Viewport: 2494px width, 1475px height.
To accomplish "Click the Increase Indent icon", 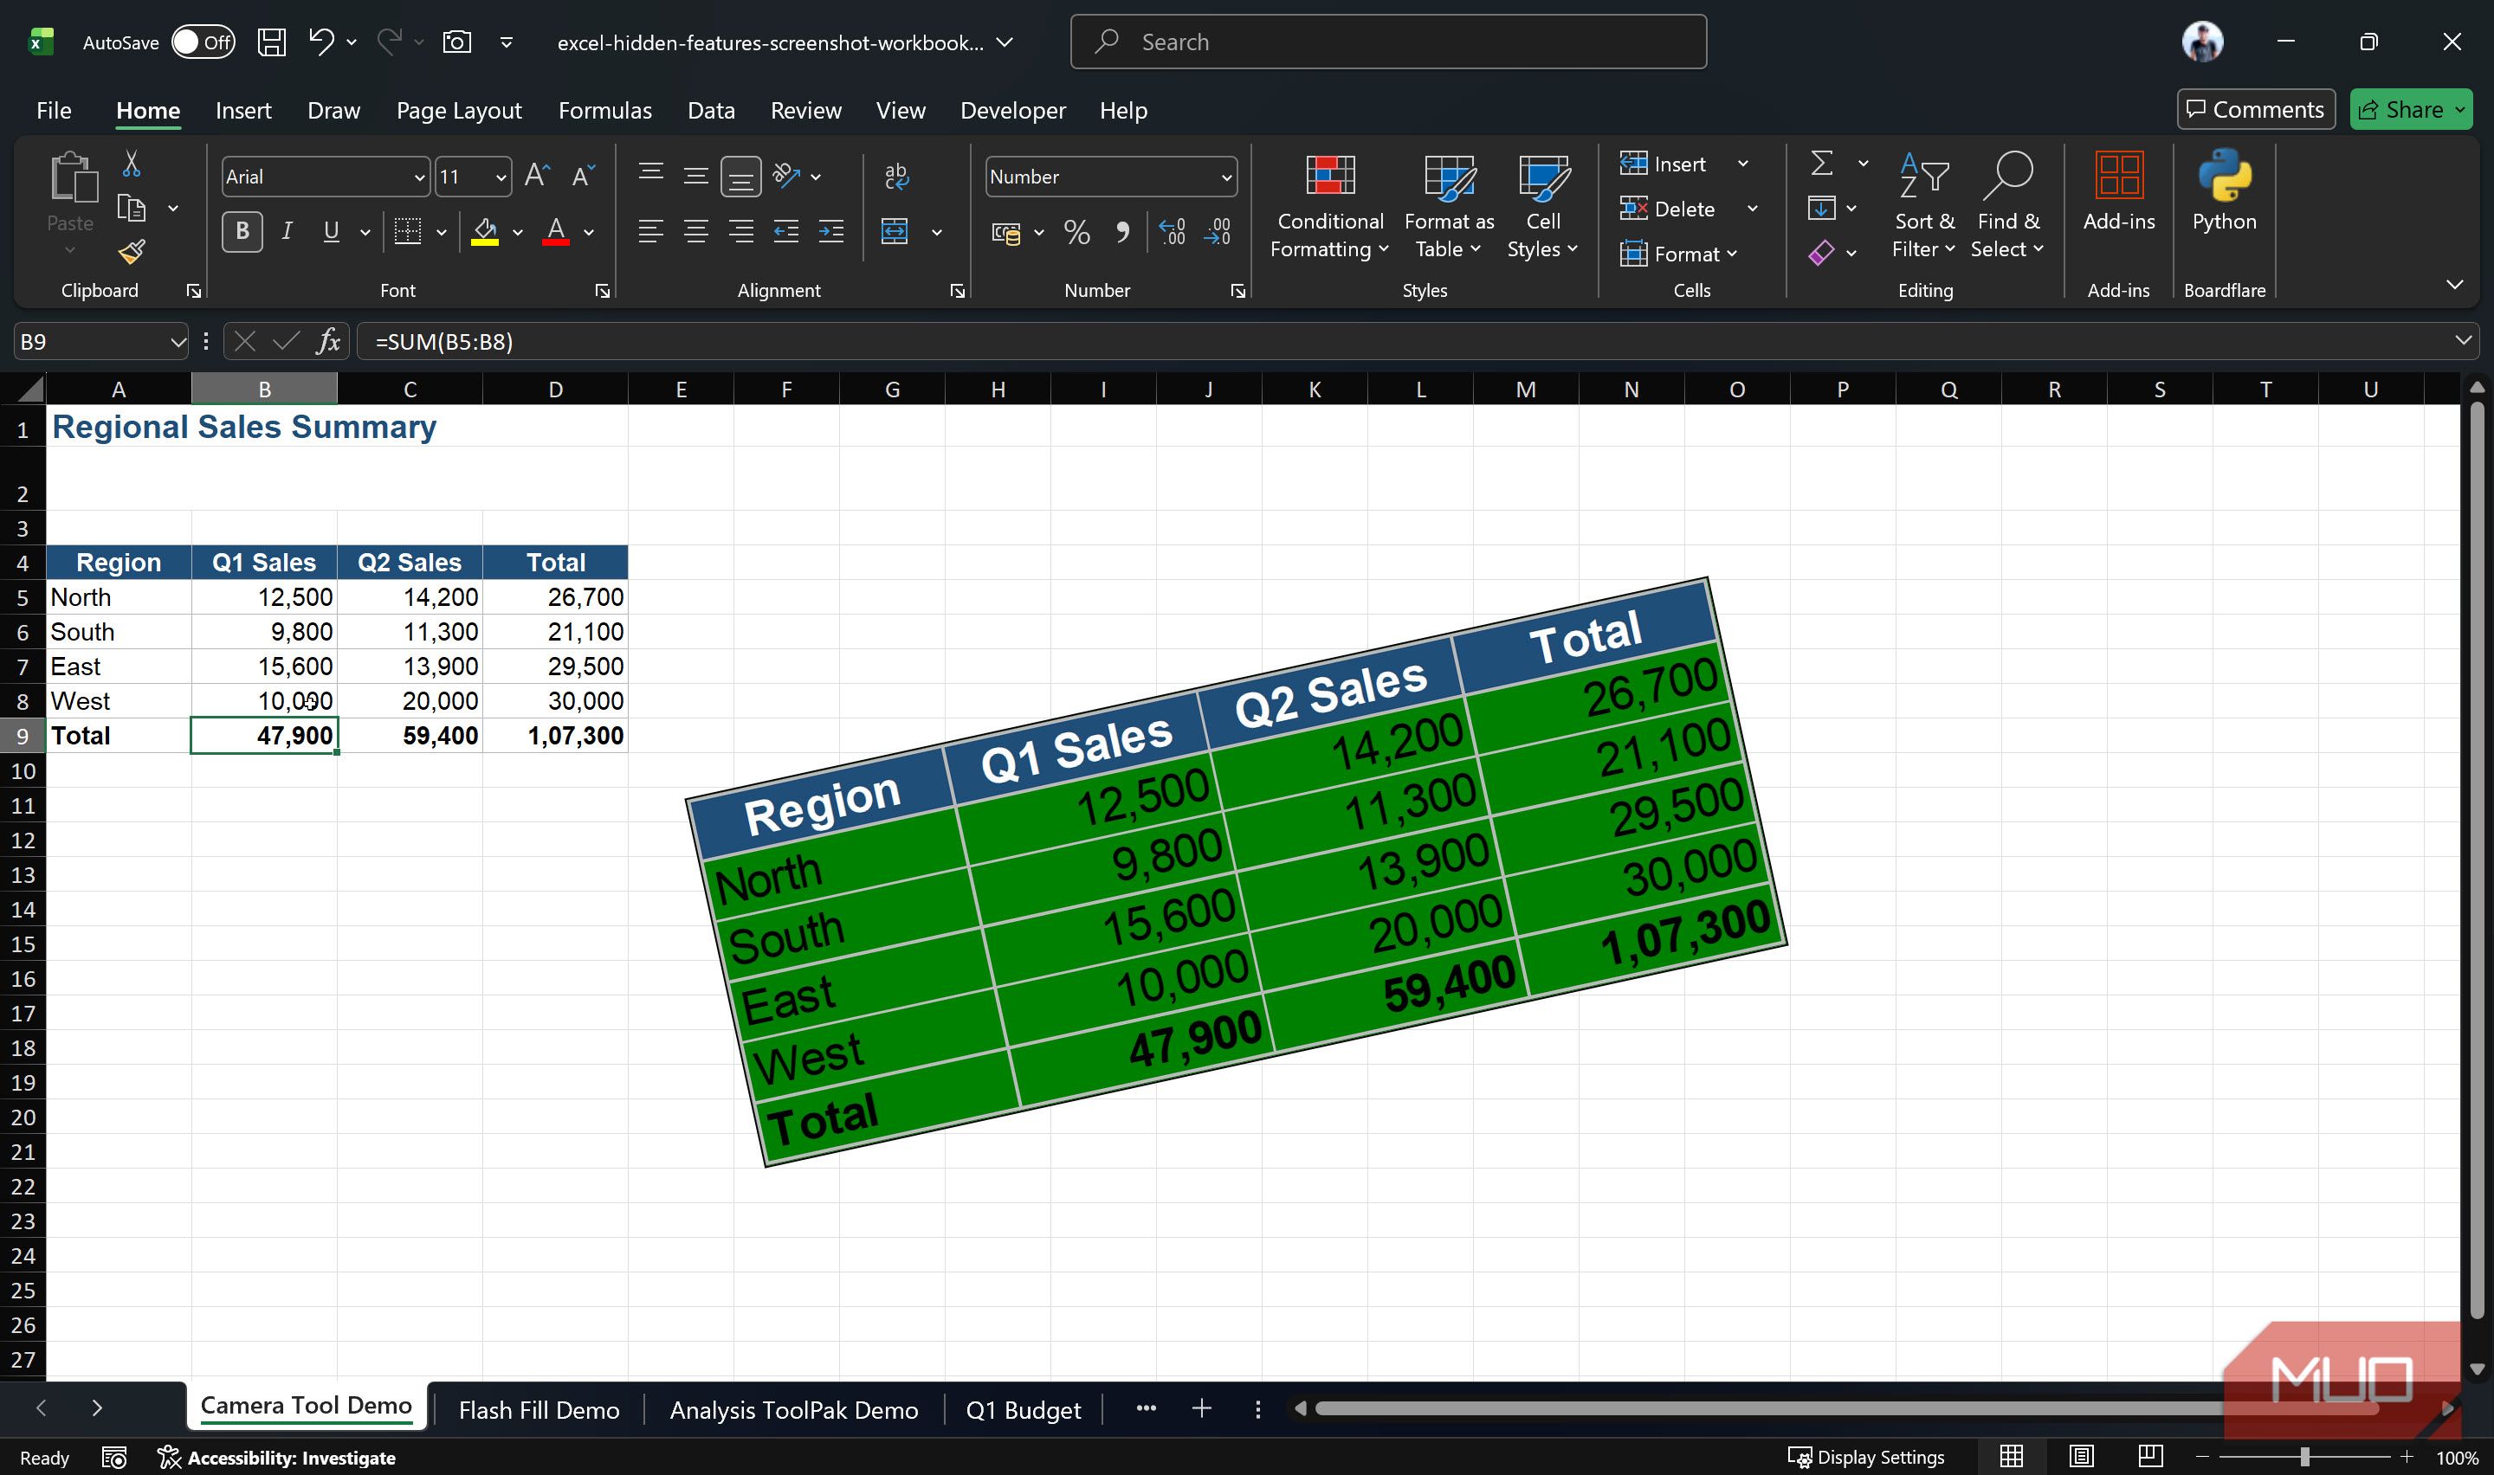I will [831, 232].
